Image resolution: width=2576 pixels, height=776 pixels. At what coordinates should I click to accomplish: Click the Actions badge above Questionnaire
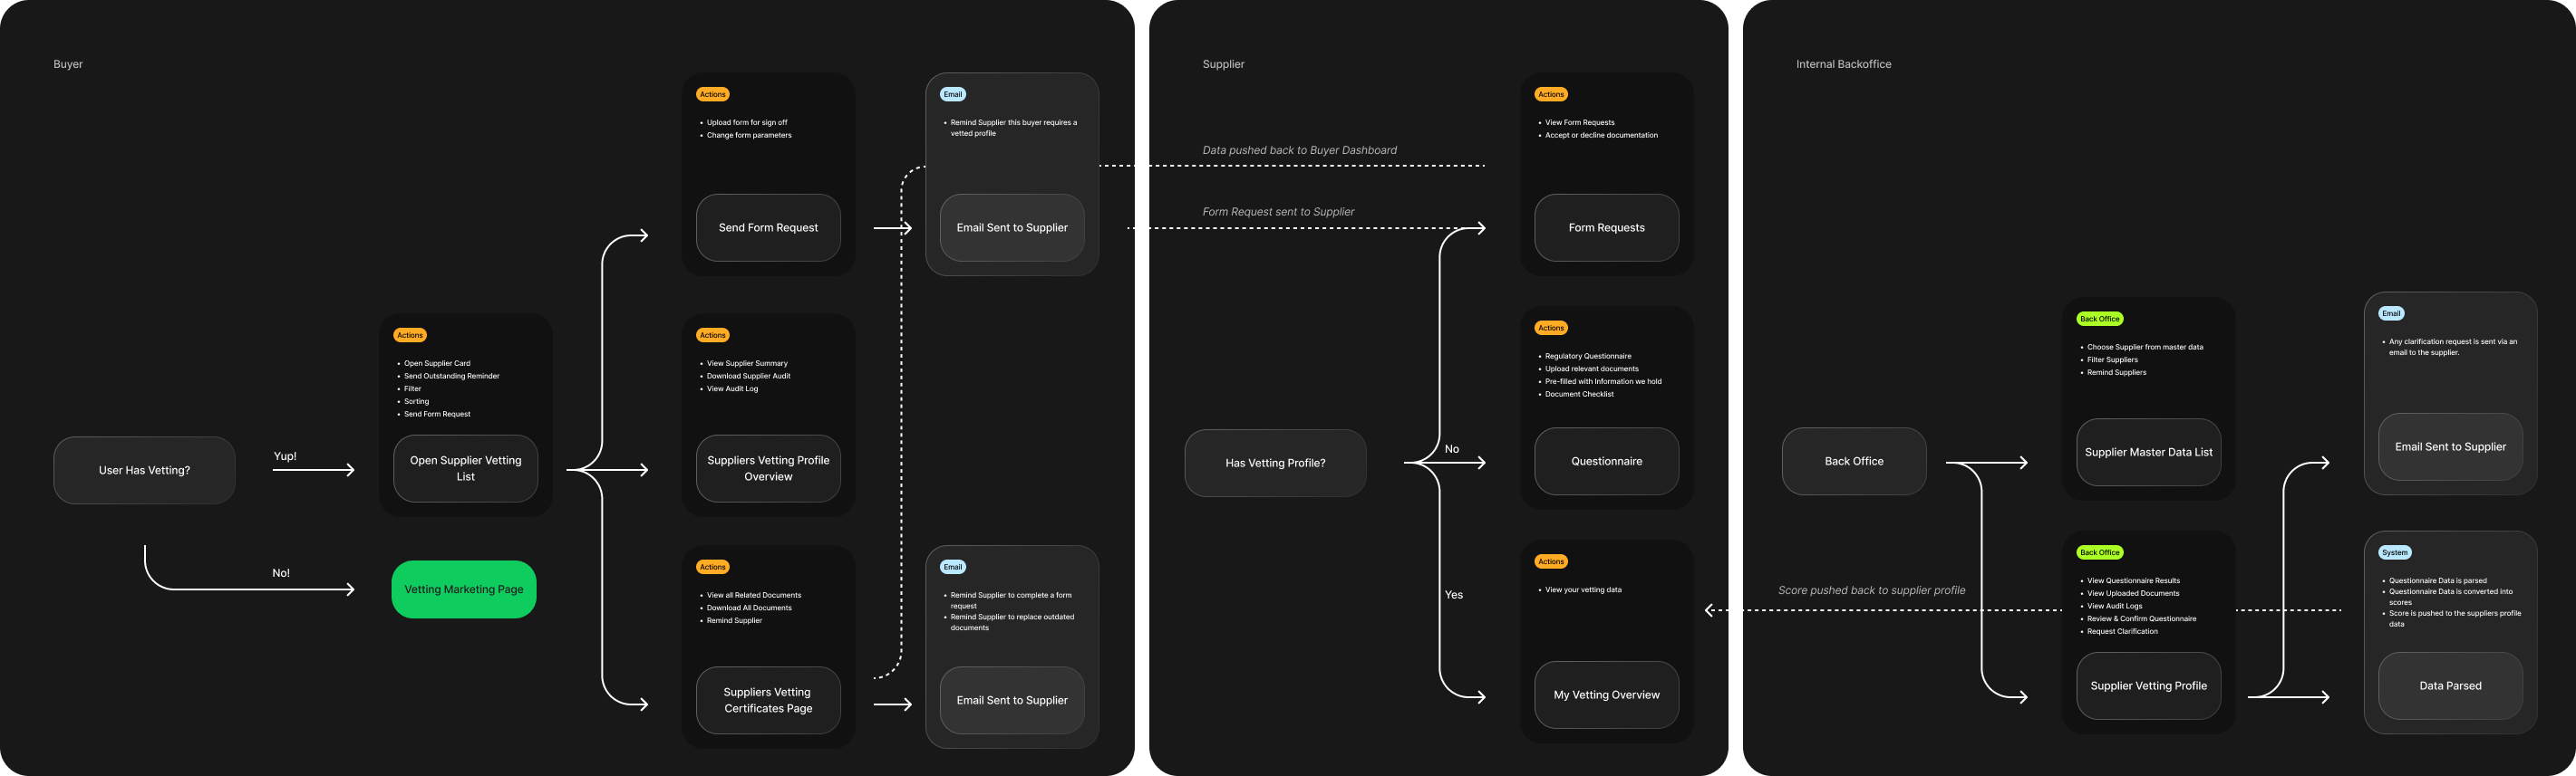coord(1550,328)
